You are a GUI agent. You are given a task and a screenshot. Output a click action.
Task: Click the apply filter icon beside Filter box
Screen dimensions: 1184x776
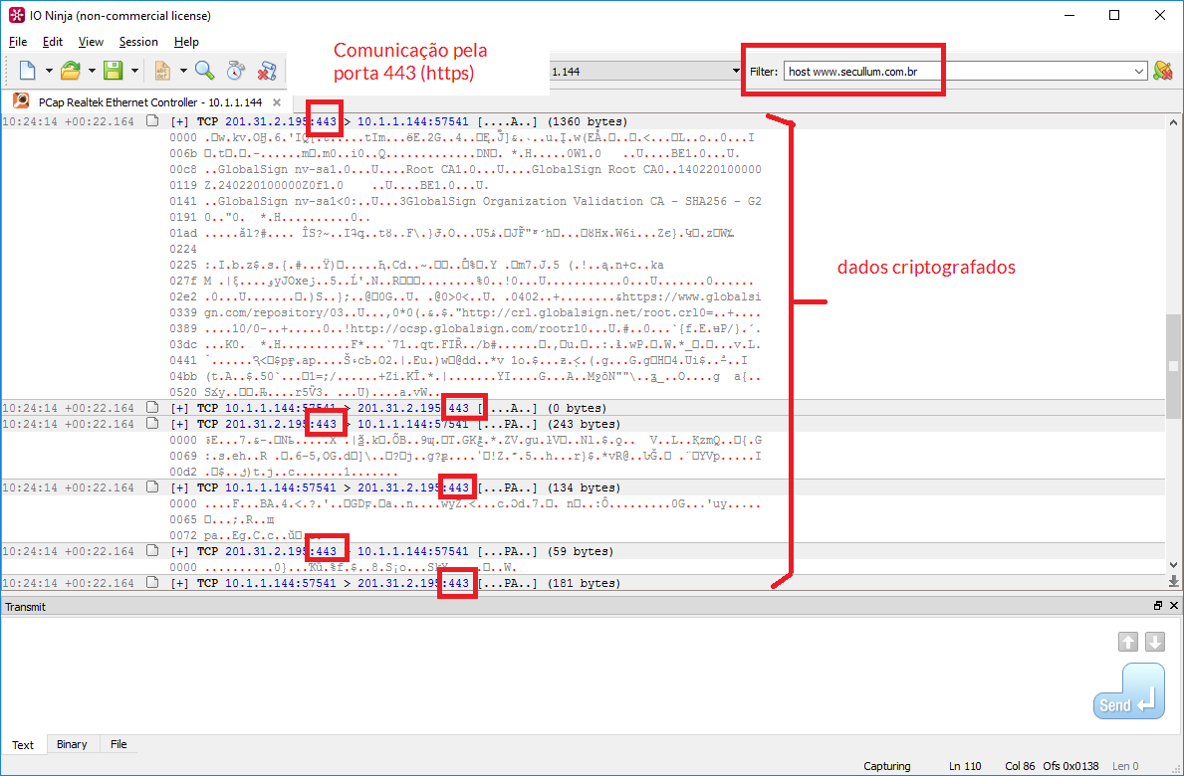pyautogui.click(x=1162, y=71)
